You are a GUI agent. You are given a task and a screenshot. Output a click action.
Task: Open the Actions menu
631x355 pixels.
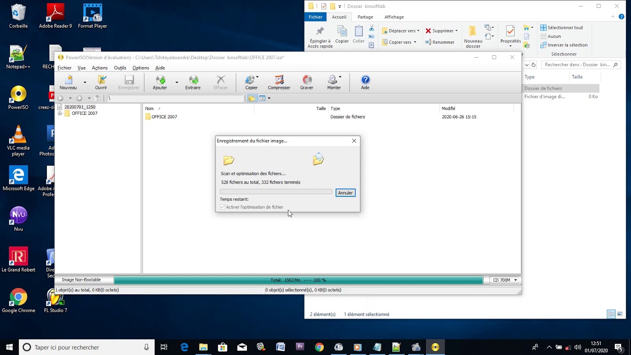coord(100,68)
